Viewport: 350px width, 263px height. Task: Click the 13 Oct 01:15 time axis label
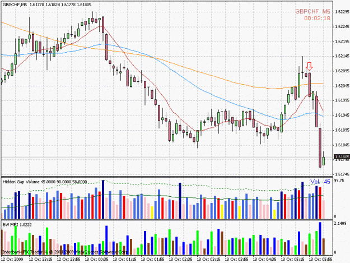[124, 260]
